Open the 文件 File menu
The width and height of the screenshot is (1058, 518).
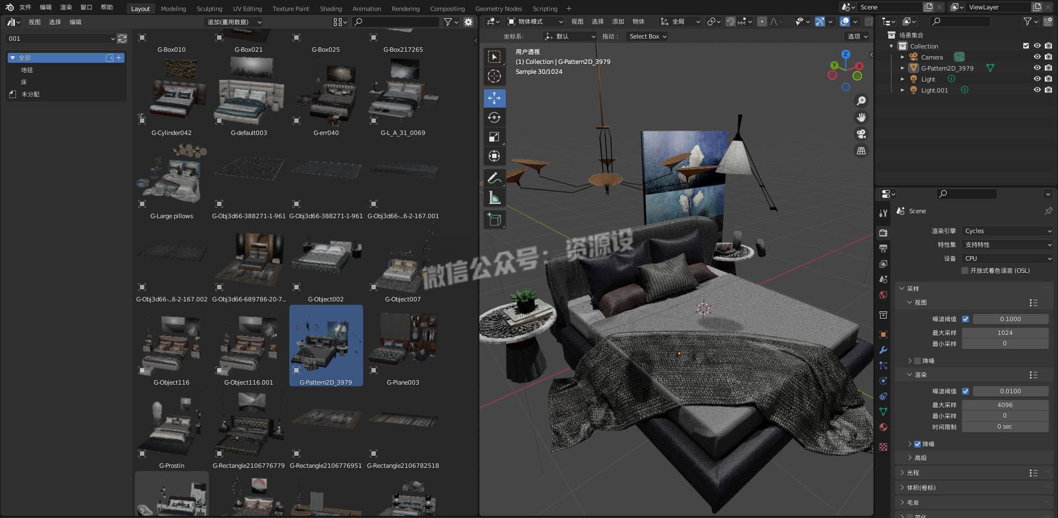25,7
